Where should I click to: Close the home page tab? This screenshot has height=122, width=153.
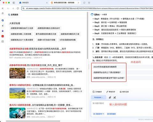tap(47, 3)
